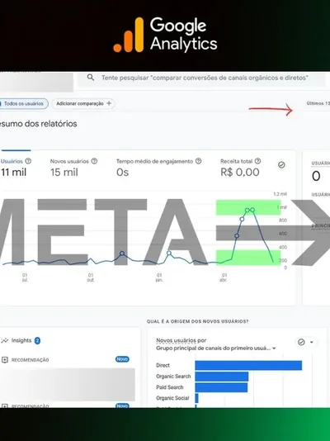Click the Direct bar in chart
Viewport: 330px width, 441px height.
pyautogui.click(x=248, y=365)
